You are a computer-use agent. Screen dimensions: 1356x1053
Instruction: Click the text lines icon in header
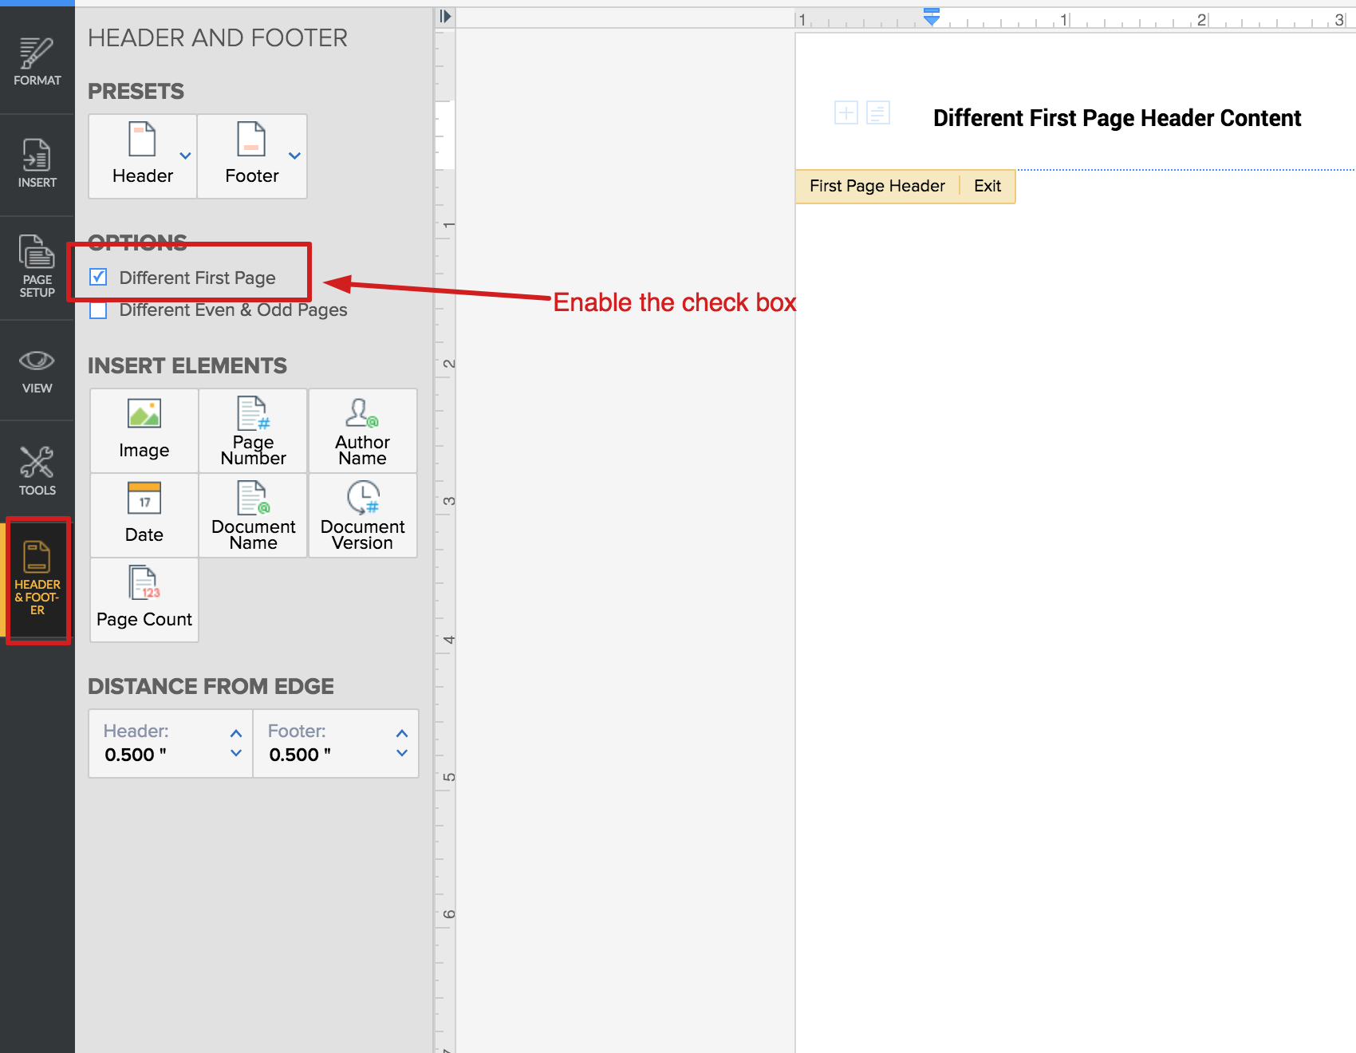click(x=877, y=112)
